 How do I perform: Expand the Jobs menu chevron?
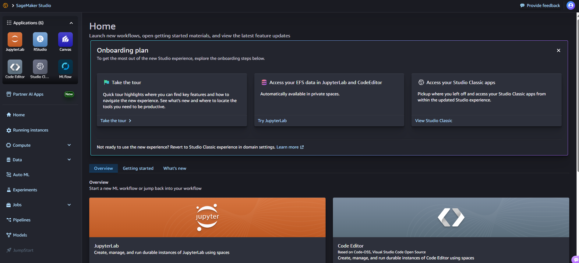69,205
